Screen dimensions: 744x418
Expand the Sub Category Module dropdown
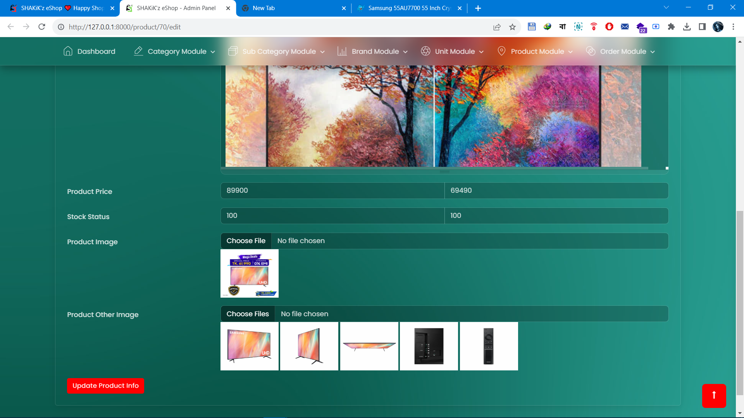[x=322, y=52]
